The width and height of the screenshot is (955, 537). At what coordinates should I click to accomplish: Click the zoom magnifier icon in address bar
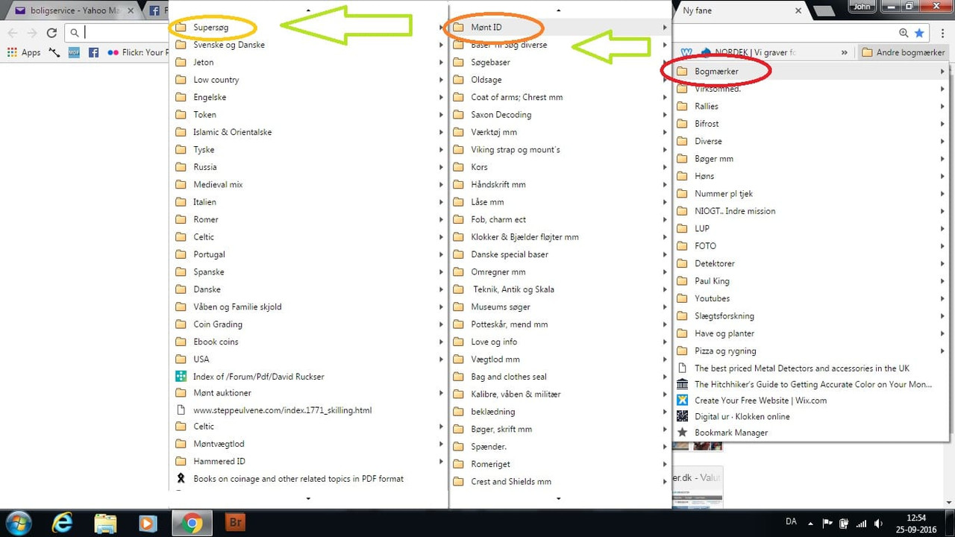pos(904,33)
